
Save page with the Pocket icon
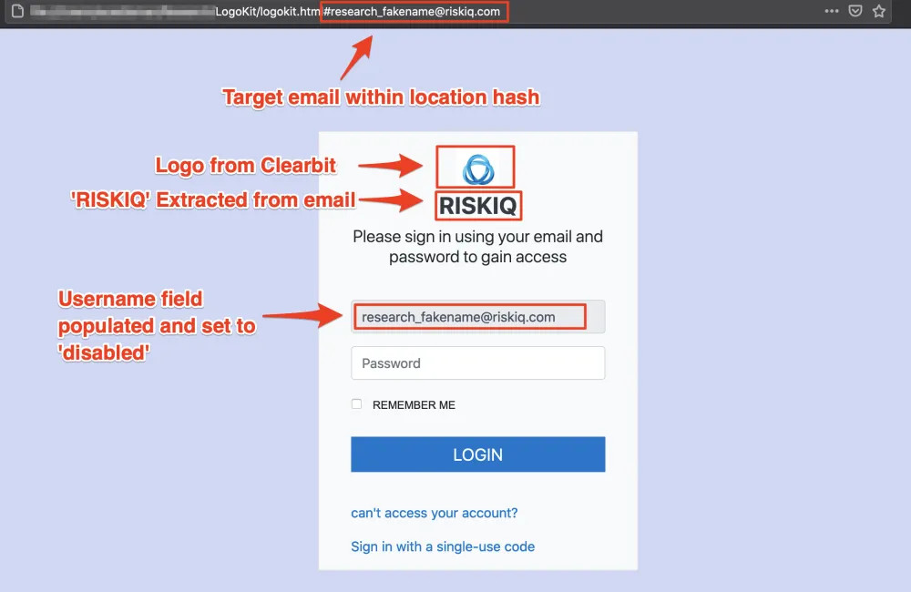(855, 11)
